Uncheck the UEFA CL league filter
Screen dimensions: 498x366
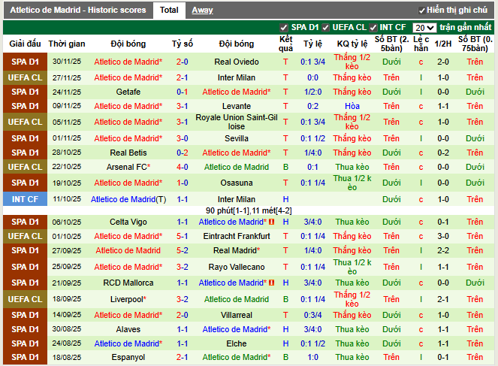click(325, 28)
